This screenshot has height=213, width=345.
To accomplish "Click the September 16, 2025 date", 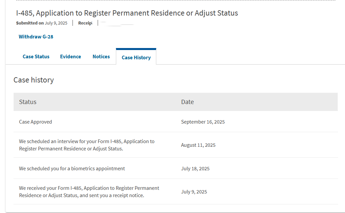I will coord(203,122).
